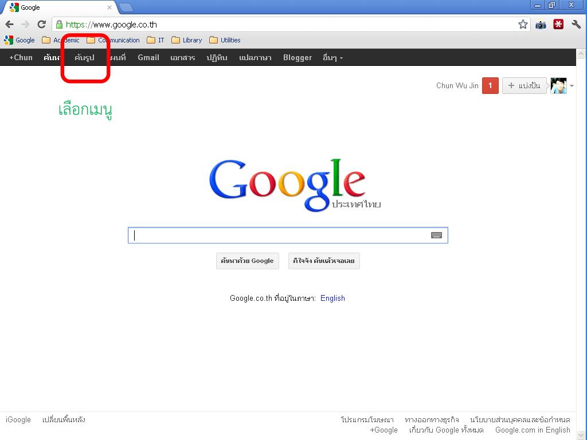Open โปรแกรมโฆษณา advertising link
Viewport: 587px width, 440px height.
point(367,420)
